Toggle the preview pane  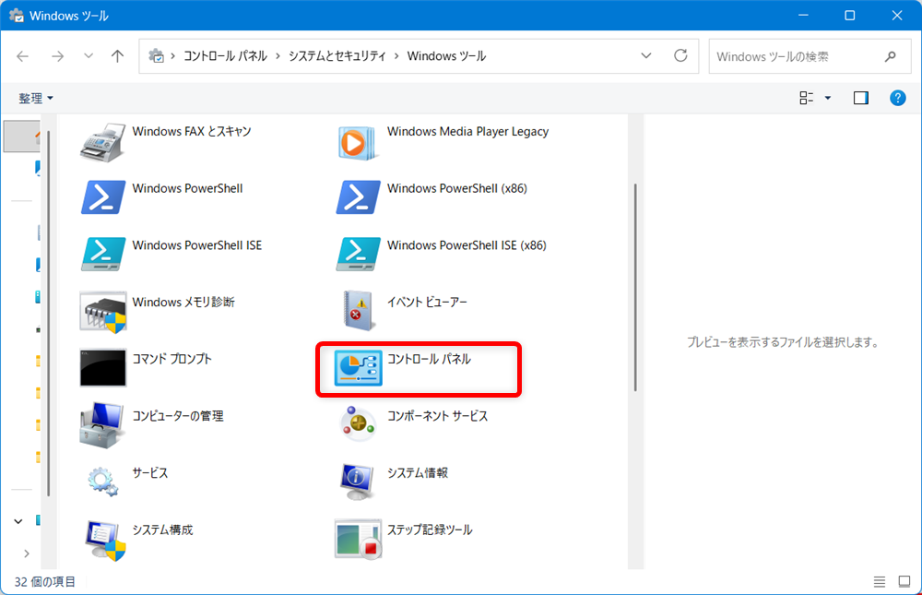pyautogui.click(x=860, y=97)
